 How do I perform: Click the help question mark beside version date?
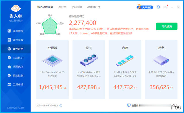pyautogui.click(x=61, y=106)
